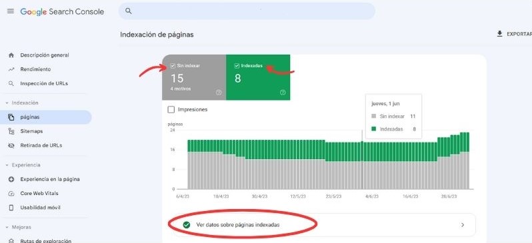Click the Google Search Console logo
The height and width of the screenshot is (243, 532).
pyautogui.click(x=62, y=11)
